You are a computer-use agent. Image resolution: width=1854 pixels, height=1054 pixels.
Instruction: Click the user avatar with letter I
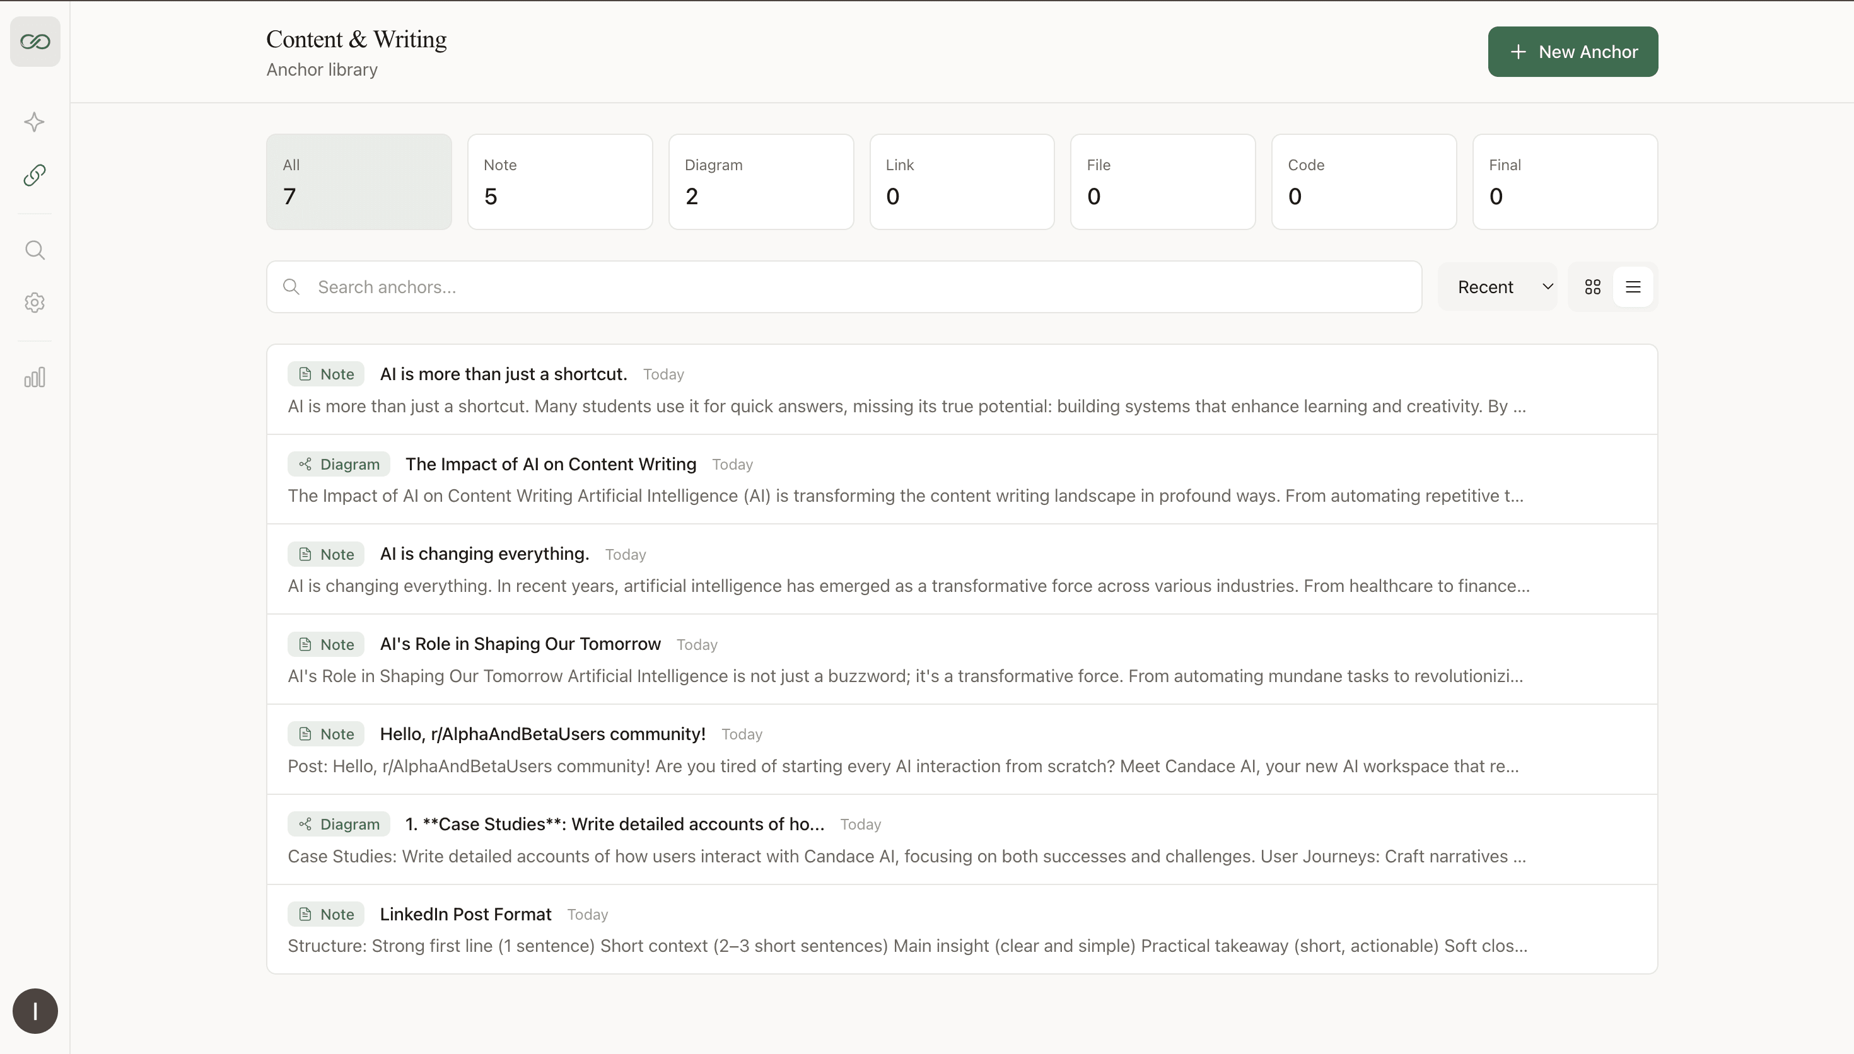pos(35,1011)
